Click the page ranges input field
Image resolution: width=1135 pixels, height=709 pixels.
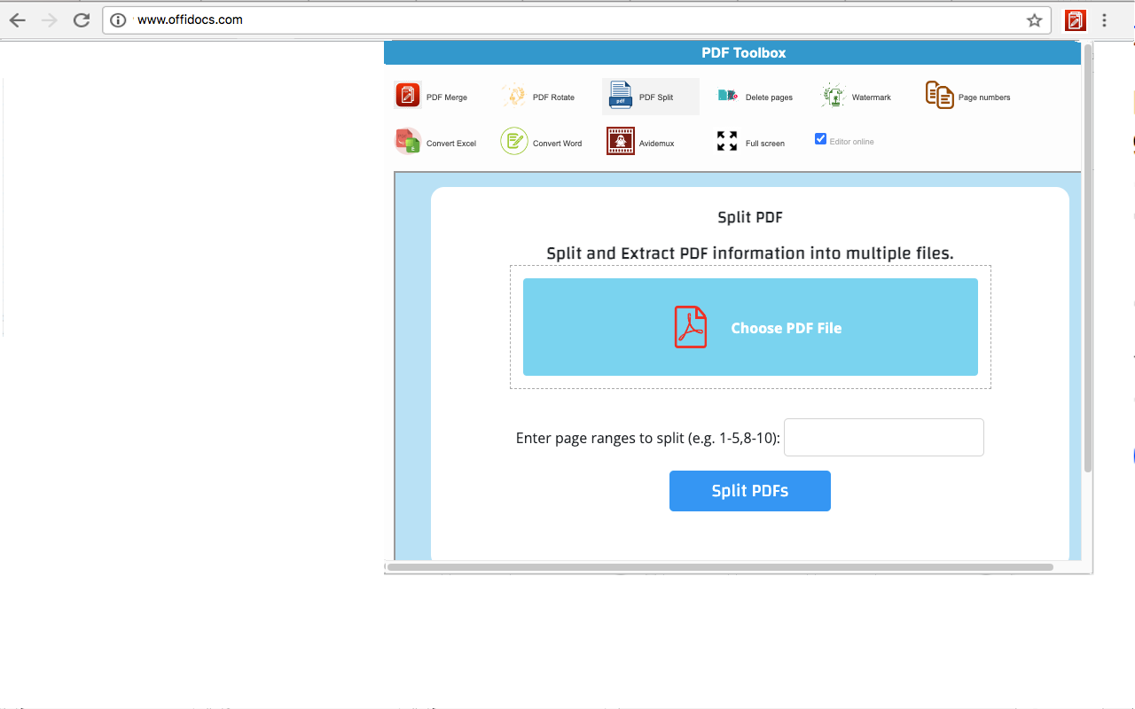point(883,437)
